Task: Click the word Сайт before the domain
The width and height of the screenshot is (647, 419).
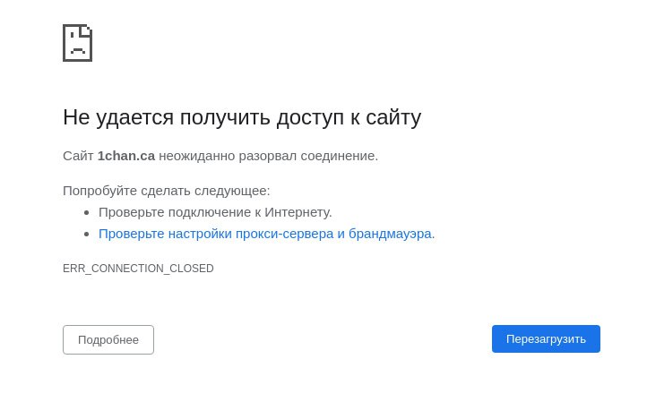Action: tap(78, 156)
